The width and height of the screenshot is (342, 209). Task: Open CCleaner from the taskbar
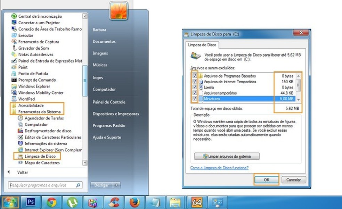click(x=114, y=201)
